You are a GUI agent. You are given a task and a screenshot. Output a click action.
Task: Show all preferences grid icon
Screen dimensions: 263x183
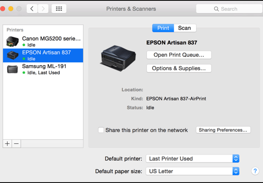coord(59,9)
